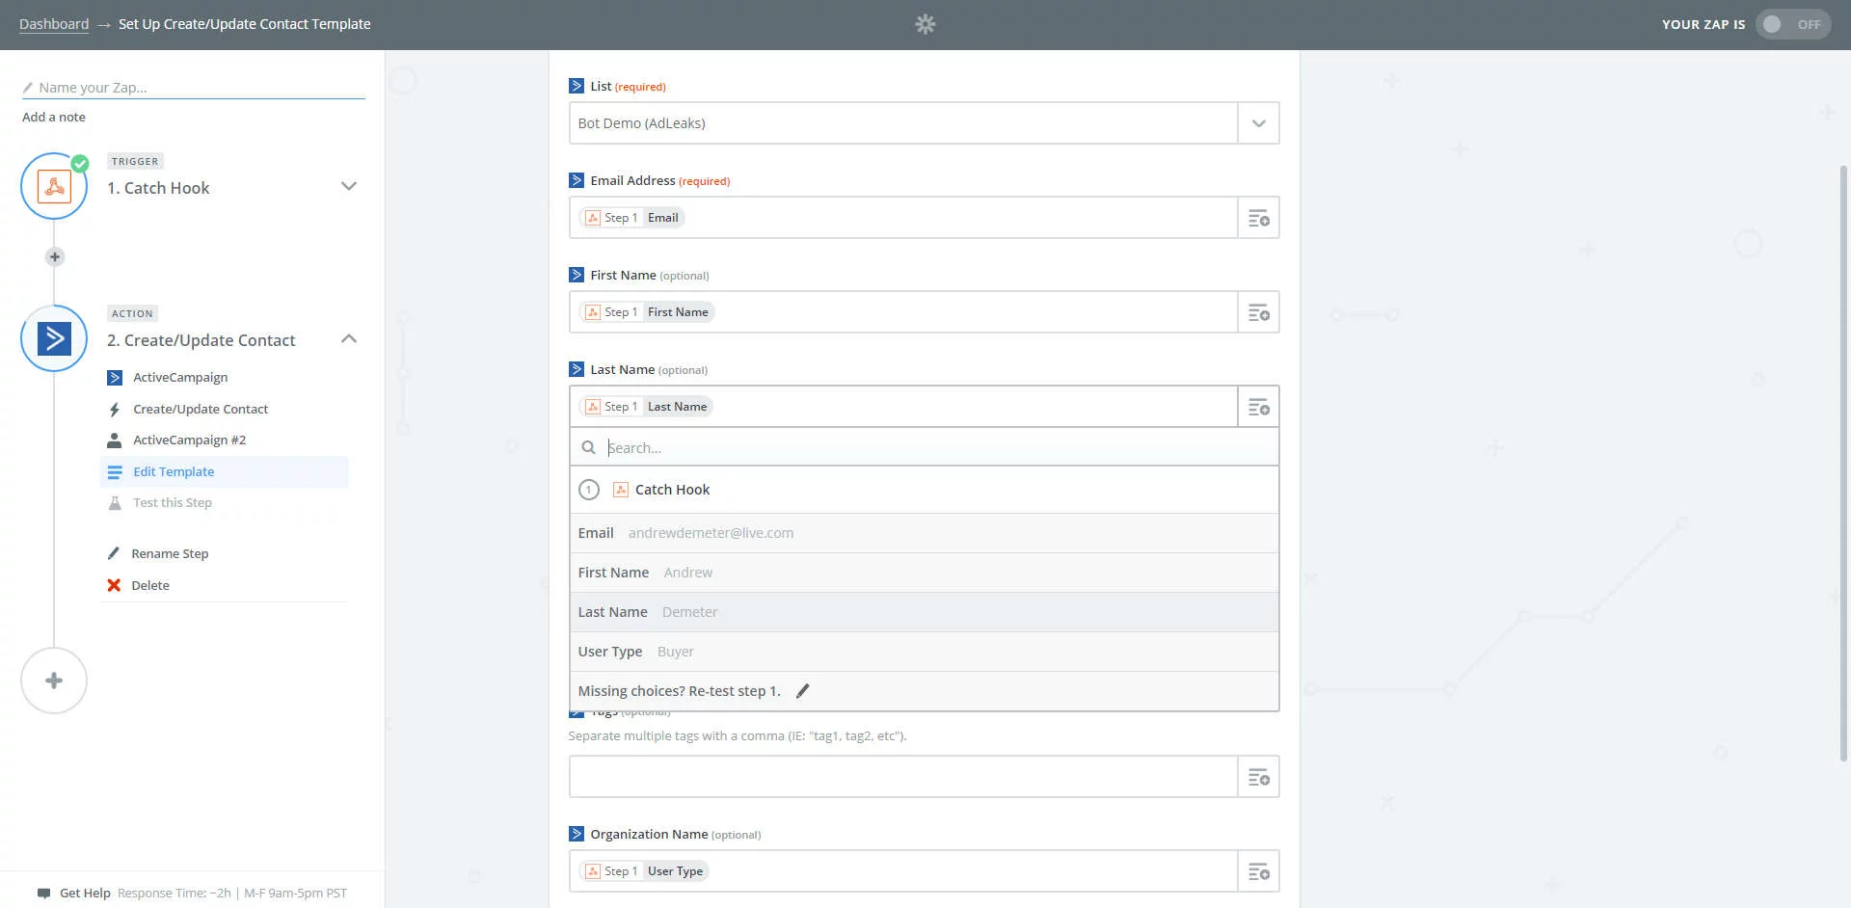Insert field into Organization Name input
The height and width of the screenshot is (908, 1851).
pos(1258,871)
